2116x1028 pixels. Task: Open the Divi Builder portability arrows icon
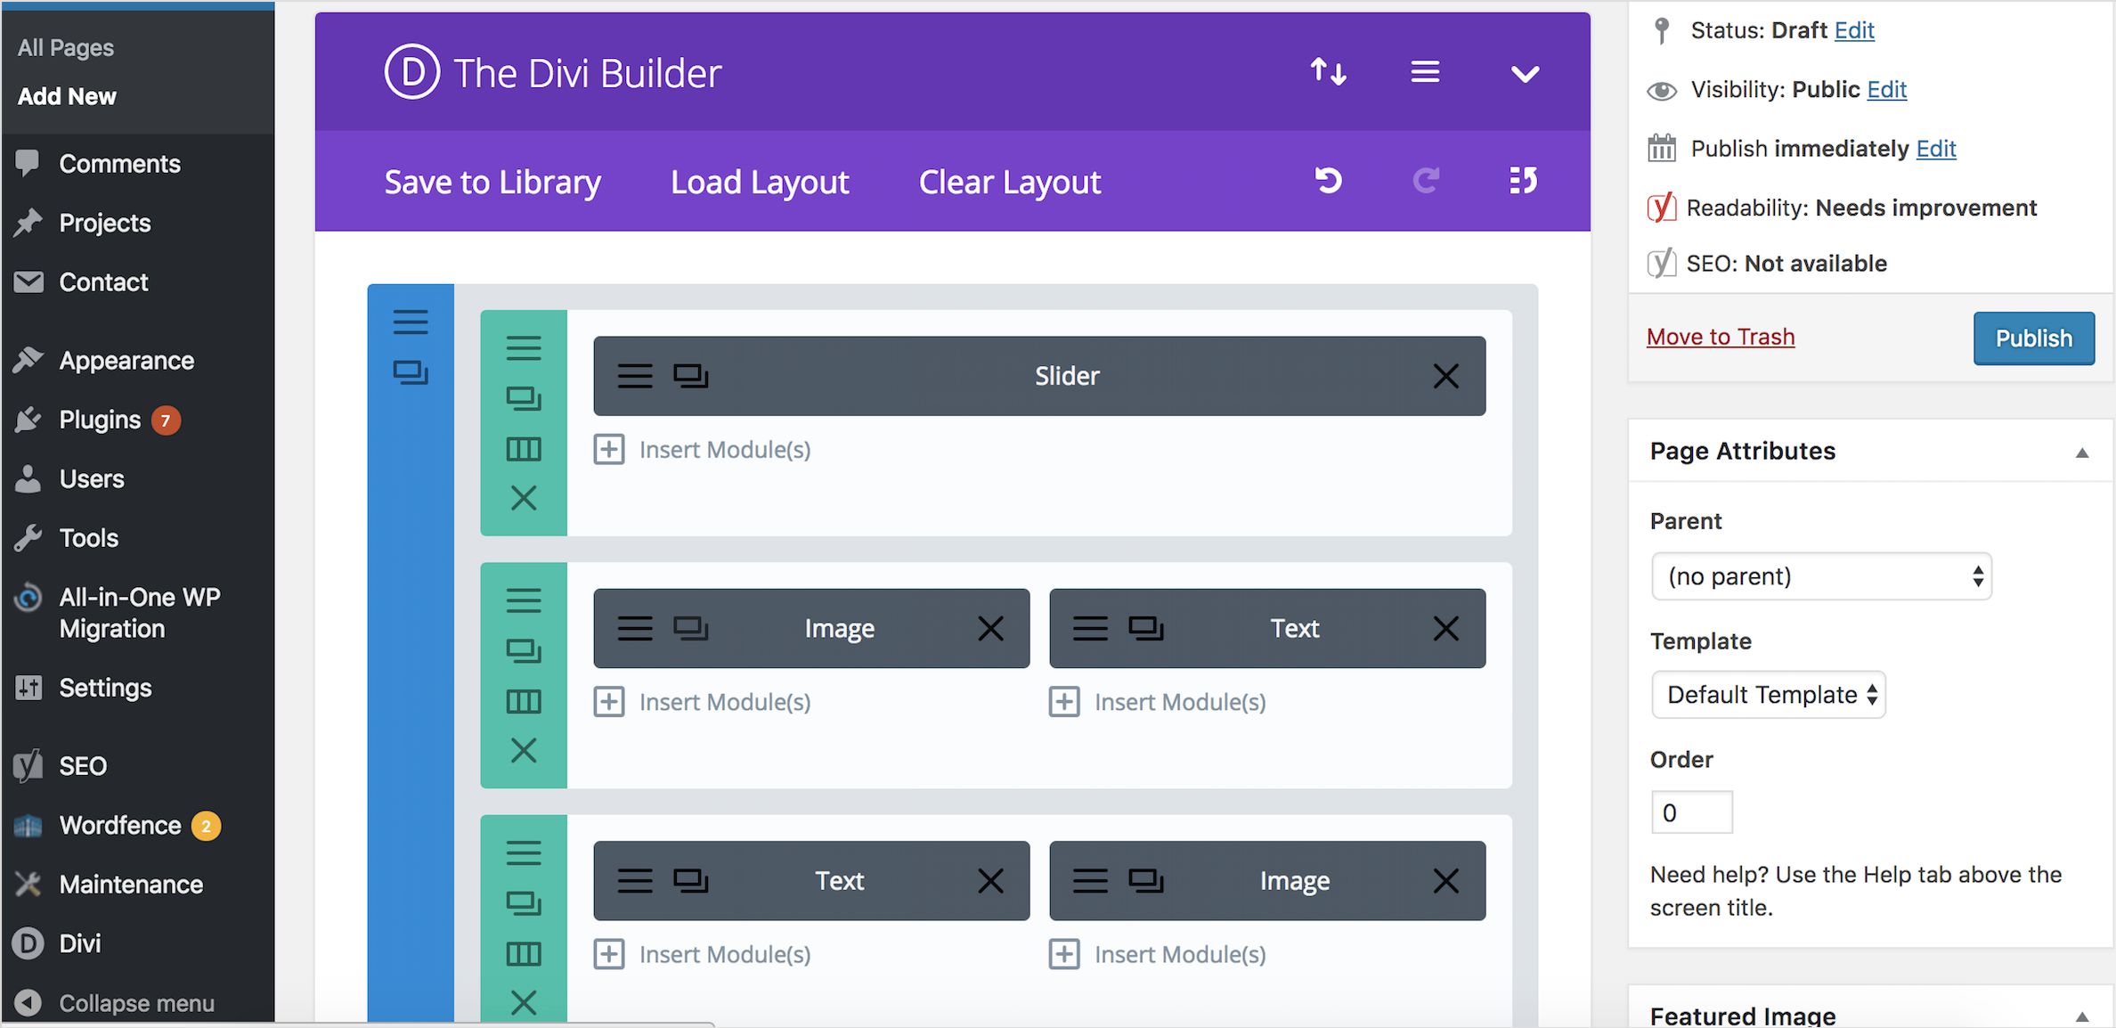1328,72
